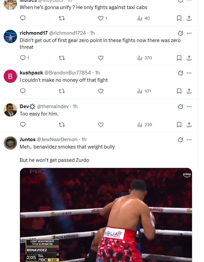Repost kushpack's tweet
Screen dimensions: 204x262
pyautogui.click(x=62, y=91)
